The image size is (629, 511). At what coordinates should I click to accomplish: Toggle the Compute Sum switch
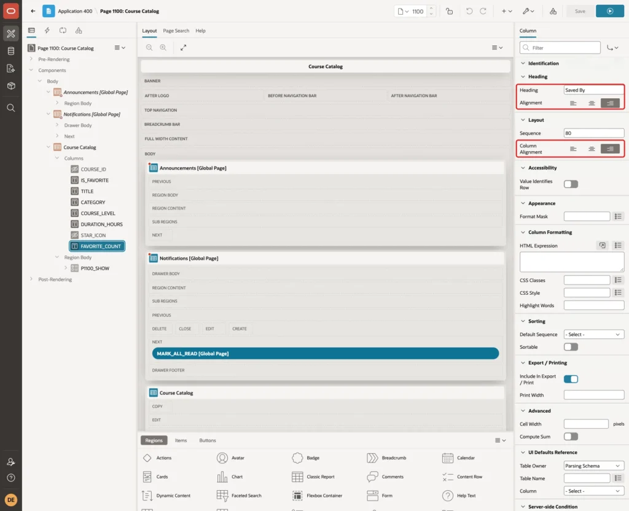571,437
